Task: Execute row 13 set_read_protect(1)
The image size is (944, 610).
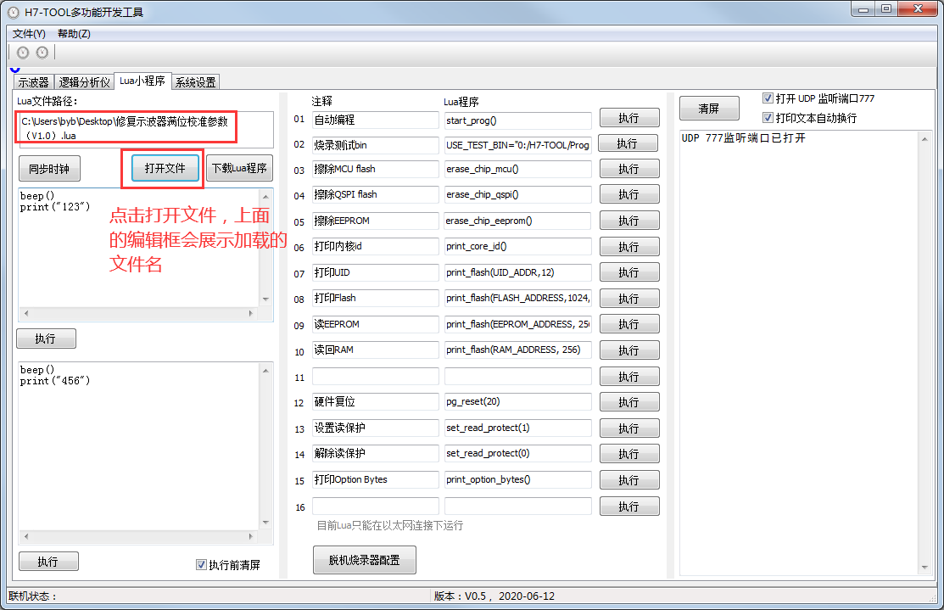Action: pyautogui.click(x=629, y=428)
